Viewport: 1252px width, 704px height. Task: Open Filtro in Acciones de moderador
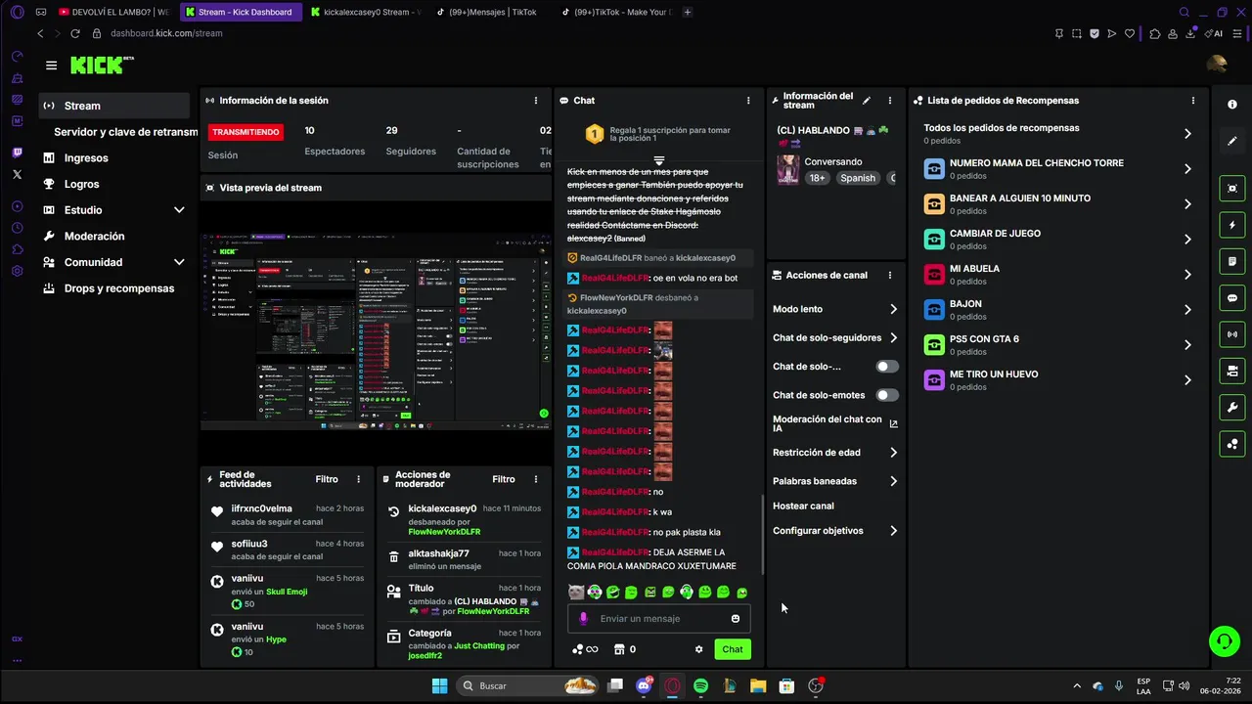[504, 479]
